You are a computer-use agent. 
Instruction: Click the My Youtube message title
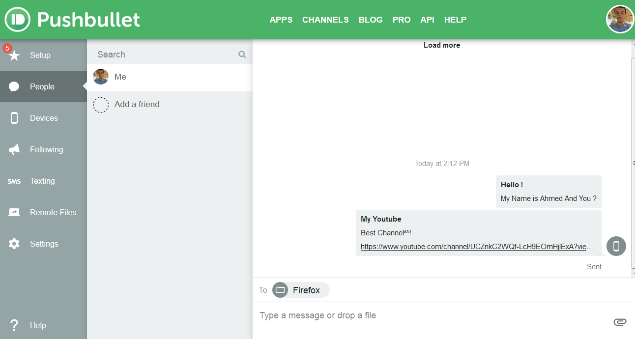(381, 219)
